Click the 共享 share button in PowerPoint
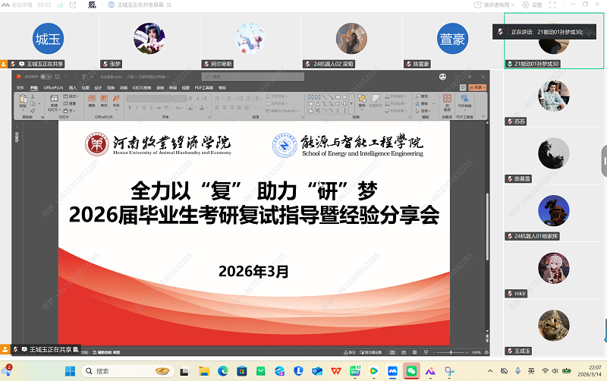 click(475, 88)
